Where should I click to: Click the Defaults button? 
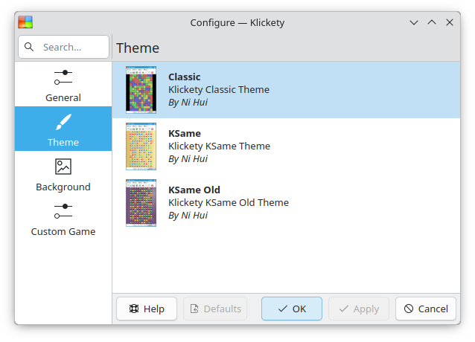coord(215,309)
